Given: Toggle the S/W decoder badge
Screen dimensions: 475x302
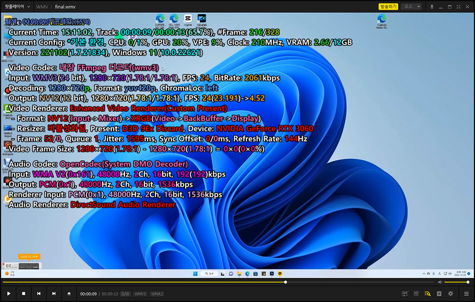Looking at the screenshot, I should pos(125,294).
